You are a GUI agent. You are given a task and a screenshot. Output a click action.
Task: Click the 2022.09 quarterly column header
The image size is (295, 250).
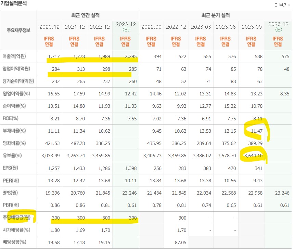click(x=151, y=27)
